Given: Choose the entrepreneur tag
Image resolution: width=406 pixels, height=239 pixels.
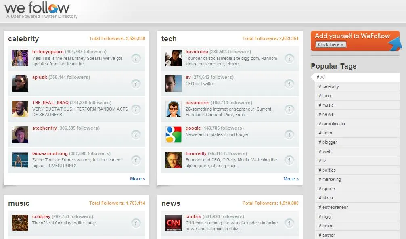Looking at the screenshot, I should click(x=357, y=207).
